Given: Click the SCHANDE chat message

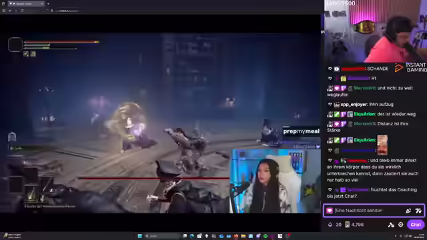Looking at the screenshot, I should [x=378, y=69].
